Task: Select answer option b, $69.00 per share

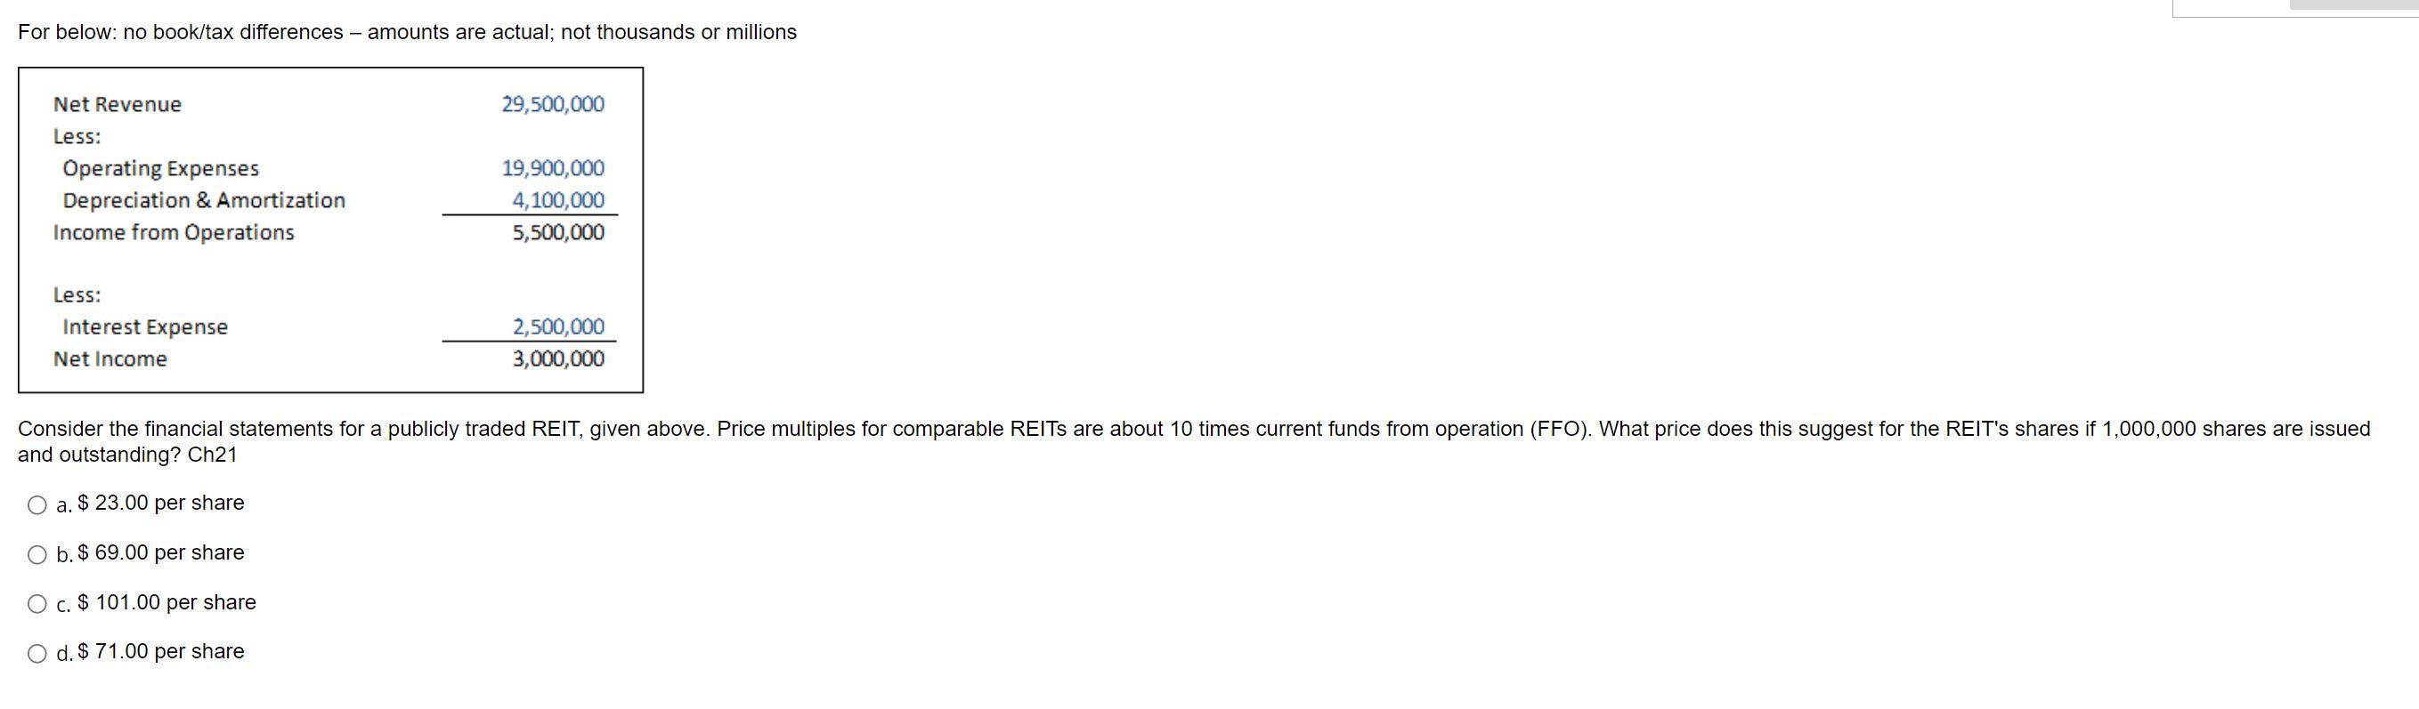Action: click(x=37, y=554)
